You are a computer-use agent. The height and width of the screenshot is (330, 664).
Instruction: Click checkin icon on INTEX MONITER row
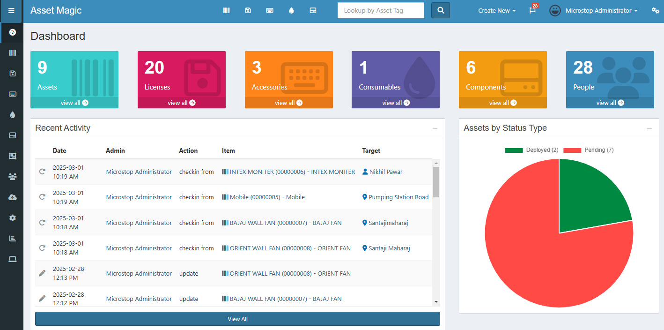(x=42, y=172)
